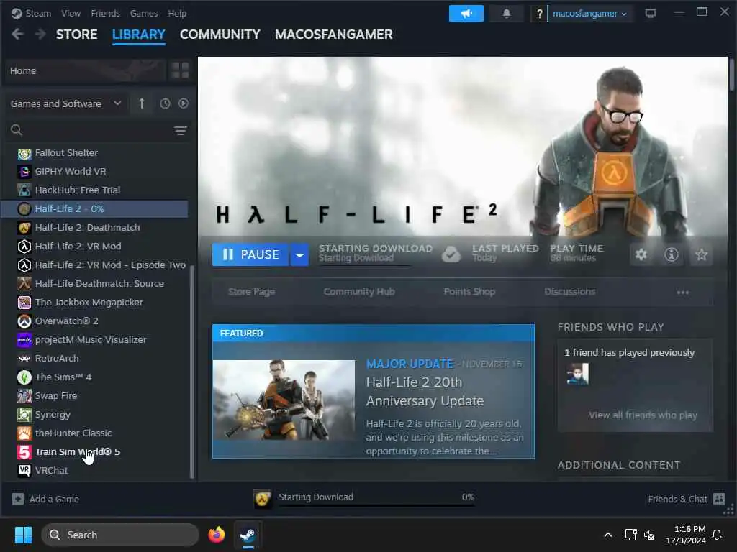737x552 pixels.
Task: Open Half-Life 2 manage gear icon
Action: 641,254
